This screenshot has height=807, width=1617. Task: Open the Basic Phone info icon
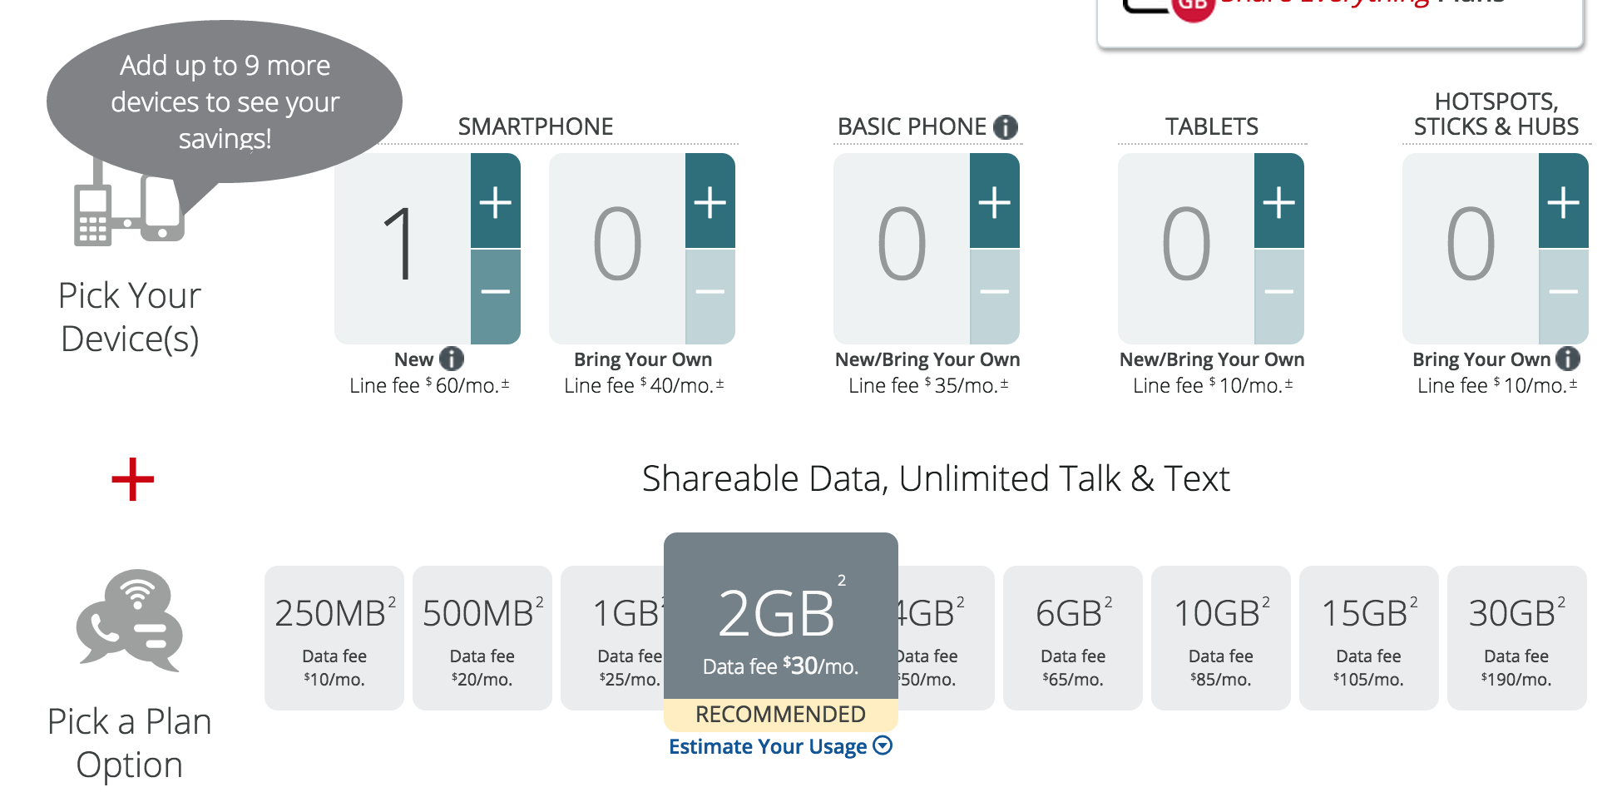(1006, 126)
